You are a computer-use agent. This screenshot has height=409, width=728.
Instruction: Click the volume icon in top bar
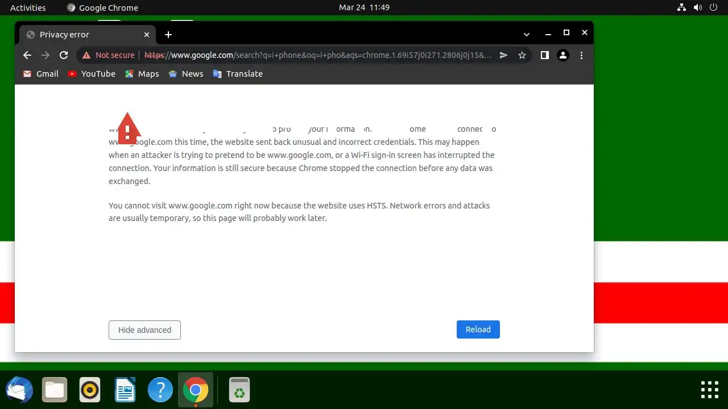698,7
